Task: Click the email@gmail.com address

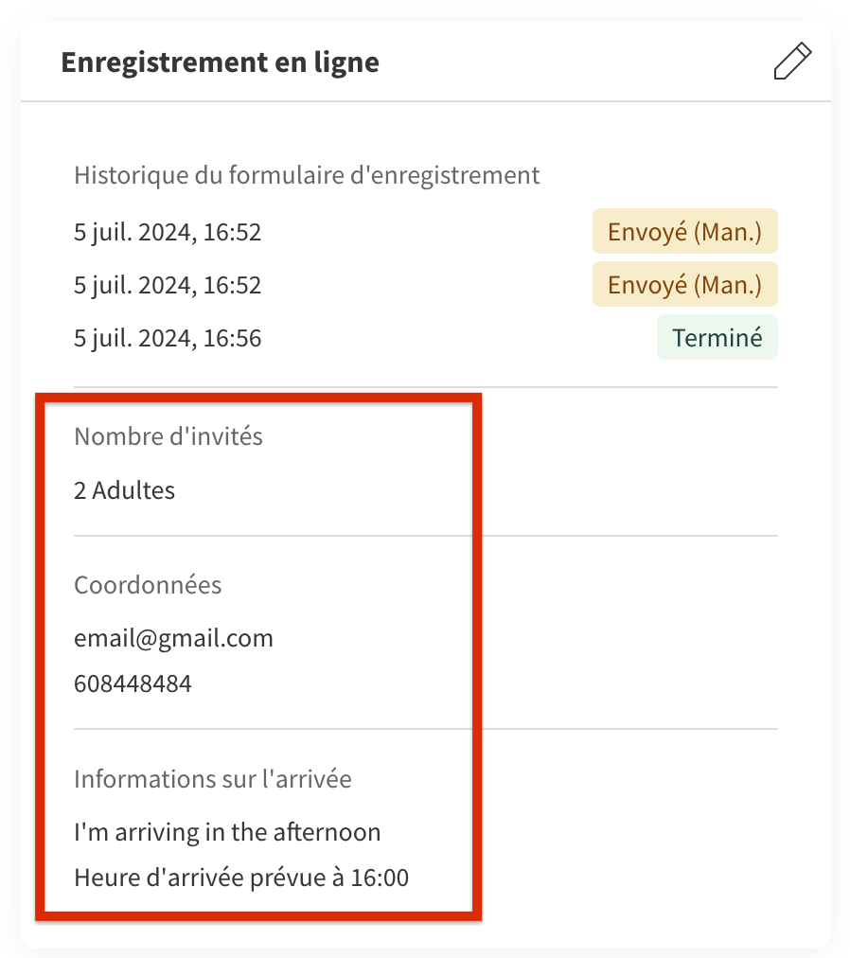Action: point(173,638)
